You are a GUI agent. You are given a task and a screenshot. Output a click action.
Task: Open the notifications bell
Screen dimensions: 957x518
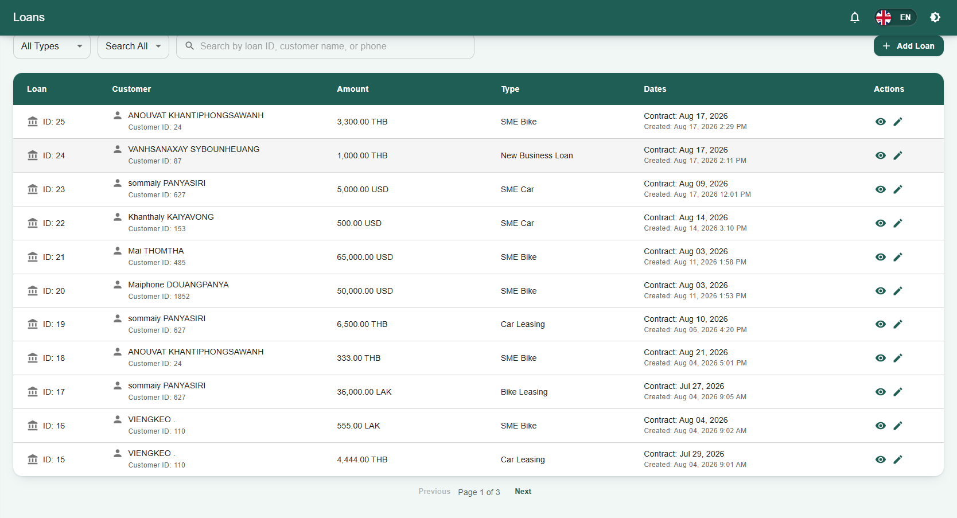click(x=855, y=17)
